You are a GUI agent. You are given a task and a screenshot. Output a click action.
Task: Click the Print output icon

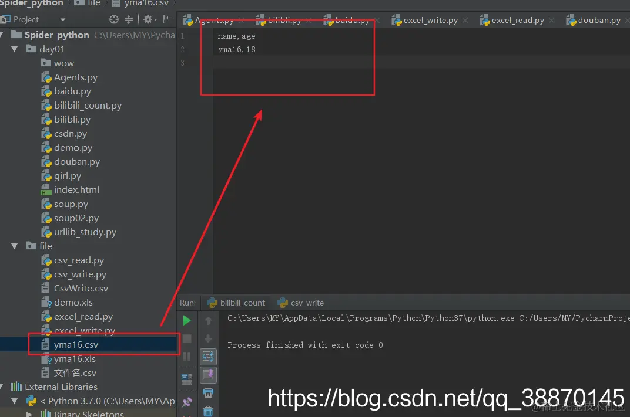(208, 393)
